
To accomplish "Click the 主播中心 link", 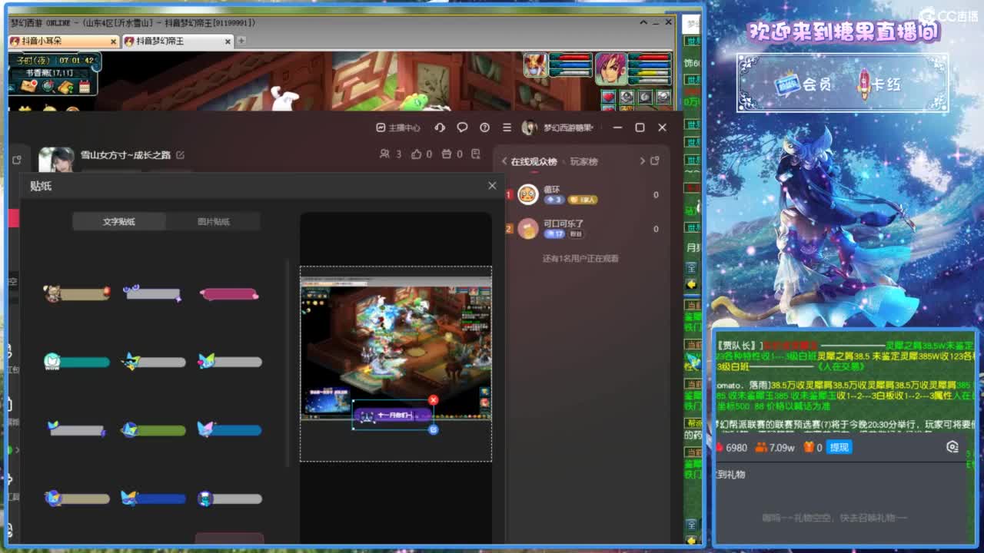I will click(x=398, y=127).
